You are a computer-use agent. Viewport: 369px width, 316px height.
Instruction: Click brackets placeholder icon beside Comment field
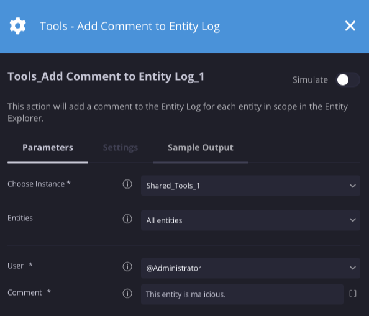tap(352, 294)
